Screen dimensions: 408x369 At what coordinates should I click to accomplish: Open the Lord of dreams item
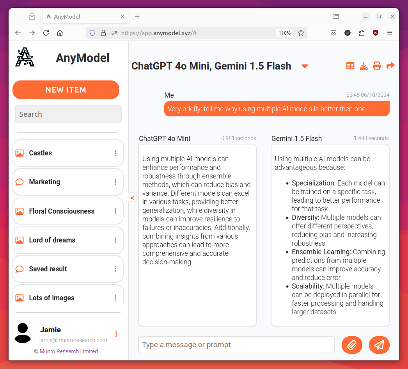(68, 240)
